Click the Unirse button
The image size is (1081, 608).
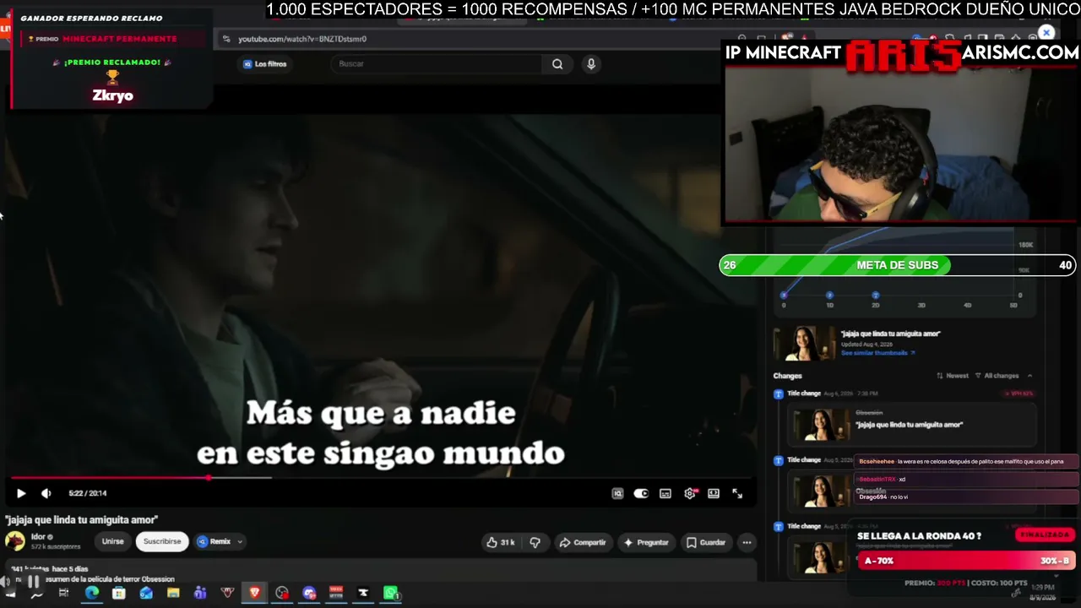[112, 541]
